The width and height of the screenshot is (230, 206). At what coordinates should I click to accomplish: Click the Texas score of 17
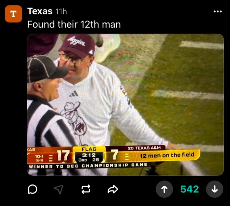tap(63, 156)
